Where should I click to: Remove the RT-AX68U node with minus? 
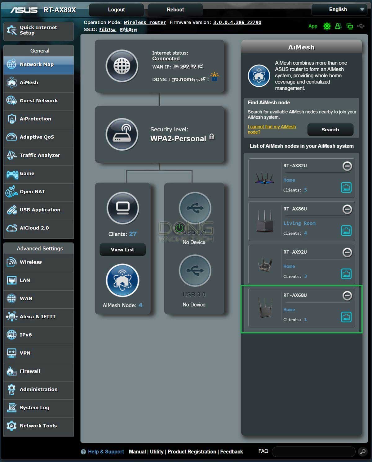click(347, 296)
